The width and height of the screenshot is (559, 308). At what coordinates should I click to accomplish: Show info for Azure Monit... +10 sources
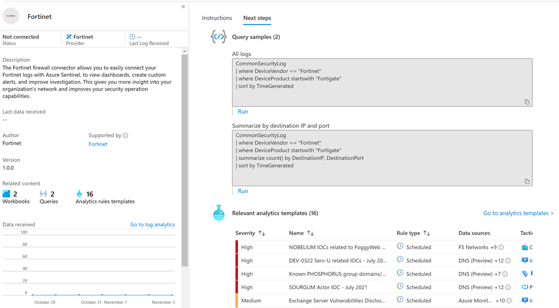click(509, 301)
